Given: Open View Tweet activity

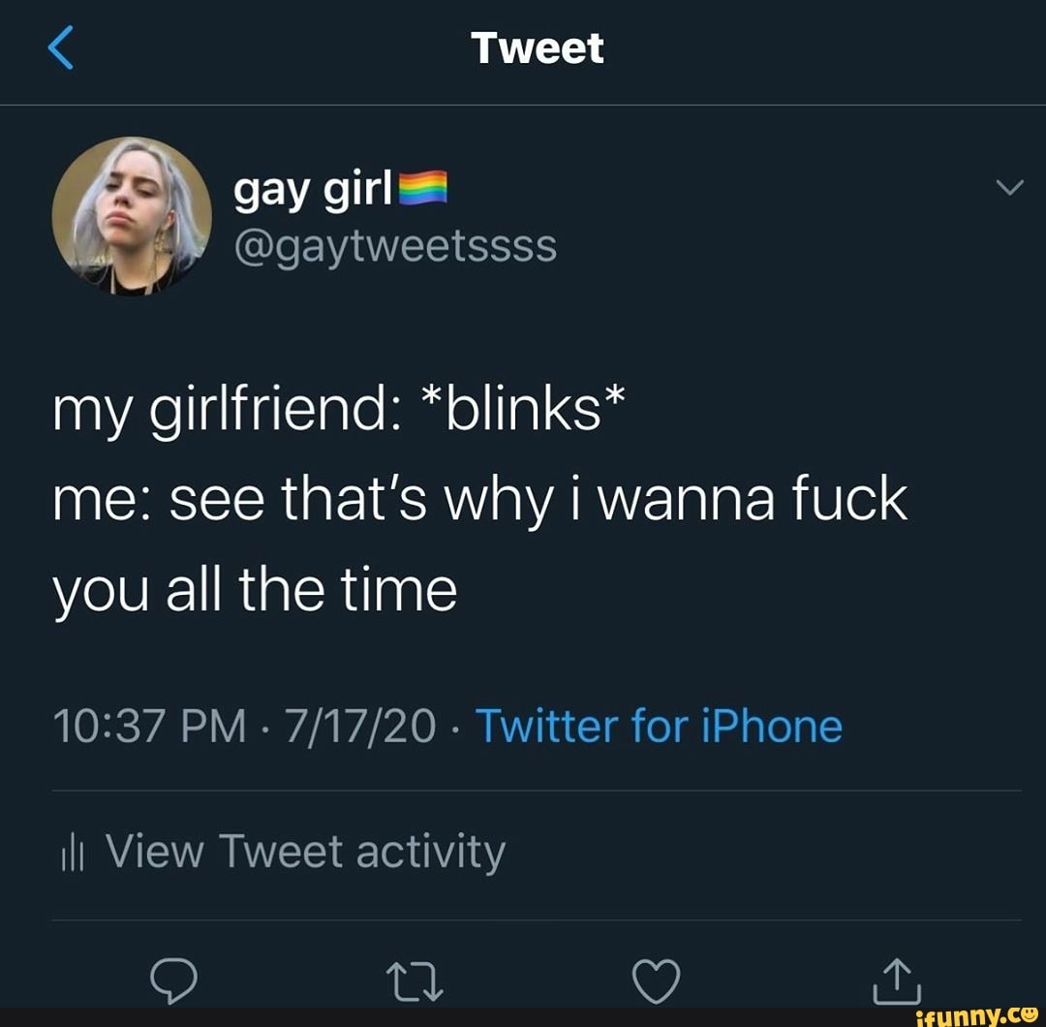Looking at the screenshot, I should 305,853.
